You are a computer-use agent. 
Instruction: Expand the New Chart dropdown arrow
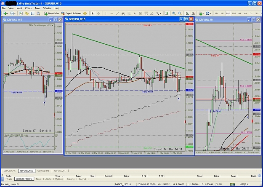pos(8,13)
